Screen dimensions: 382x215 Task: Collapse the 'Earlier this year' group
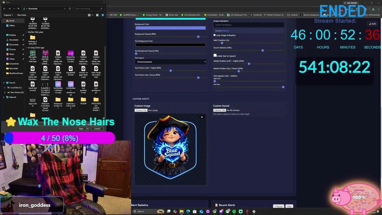tap(27, 32)
